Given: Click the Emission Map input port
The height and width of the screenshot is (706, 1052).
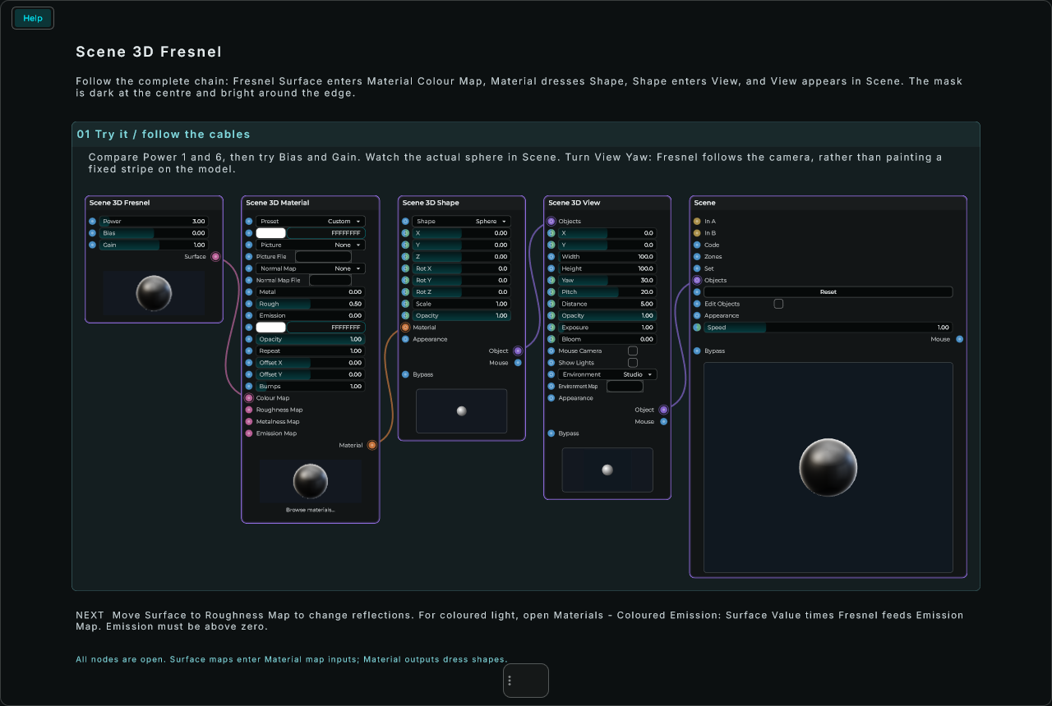Looking at the screenshot, I should point(249,433).
